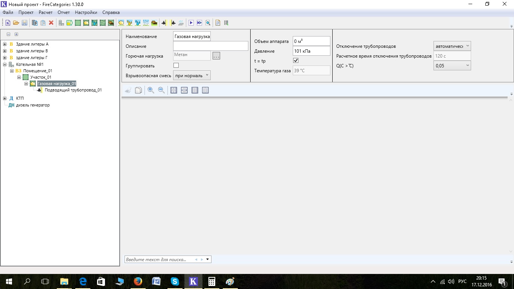The image size is (514, 289).
Task: Click the outdoor stacked wood icon
Action: (x=154, y=23)
